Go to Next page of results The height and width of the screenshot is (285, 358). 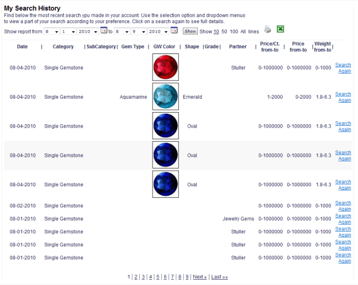pos(199,277)
